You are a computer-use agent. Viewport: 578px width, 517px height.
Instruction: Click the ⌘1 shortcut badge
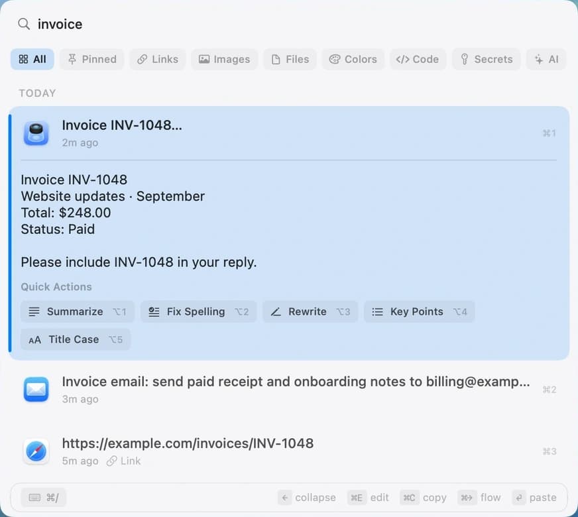click(549, 133)
